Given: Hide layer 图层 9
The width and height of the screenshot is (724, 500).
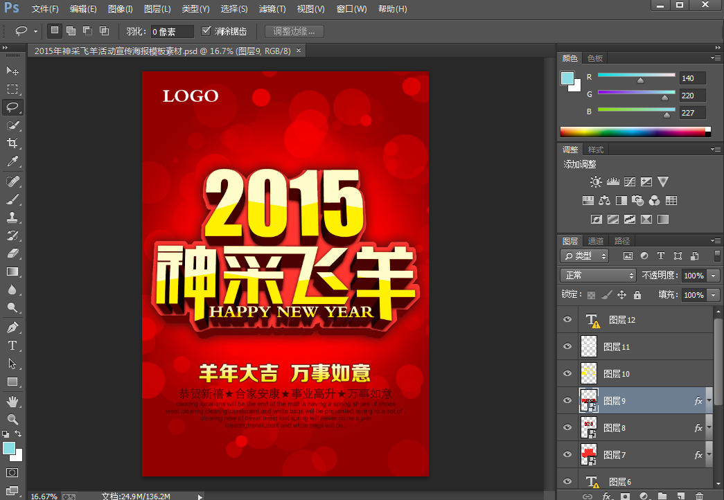Looking at the screenshot, I should tap(567, 400).
